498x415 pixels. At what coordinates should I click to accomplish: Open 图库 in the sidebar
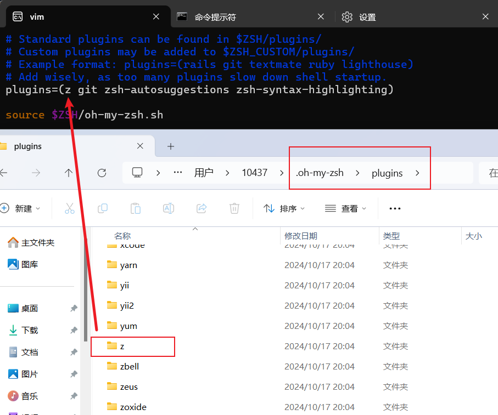click(23, 264)
